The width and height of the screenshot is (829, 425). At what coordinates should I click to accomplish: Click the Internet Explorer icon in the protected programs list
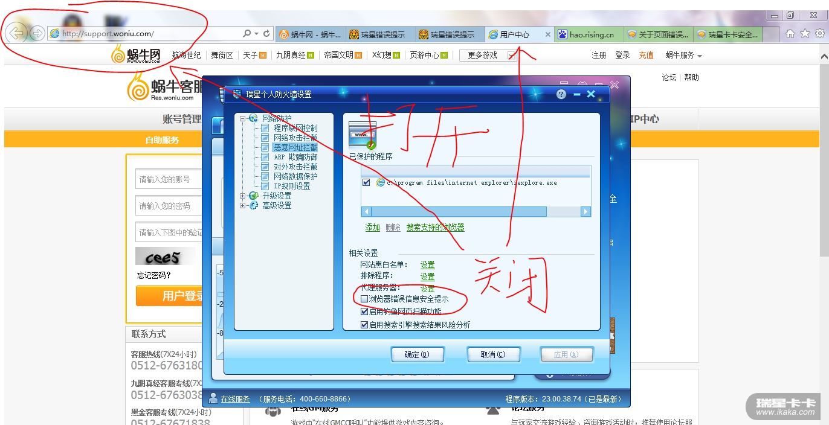(x=380, y=182)
